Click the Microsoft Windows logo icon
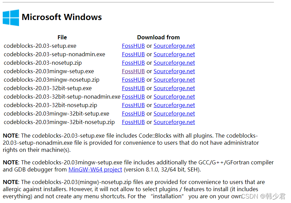This screenshot has width=291, height=203. [11, 18]
